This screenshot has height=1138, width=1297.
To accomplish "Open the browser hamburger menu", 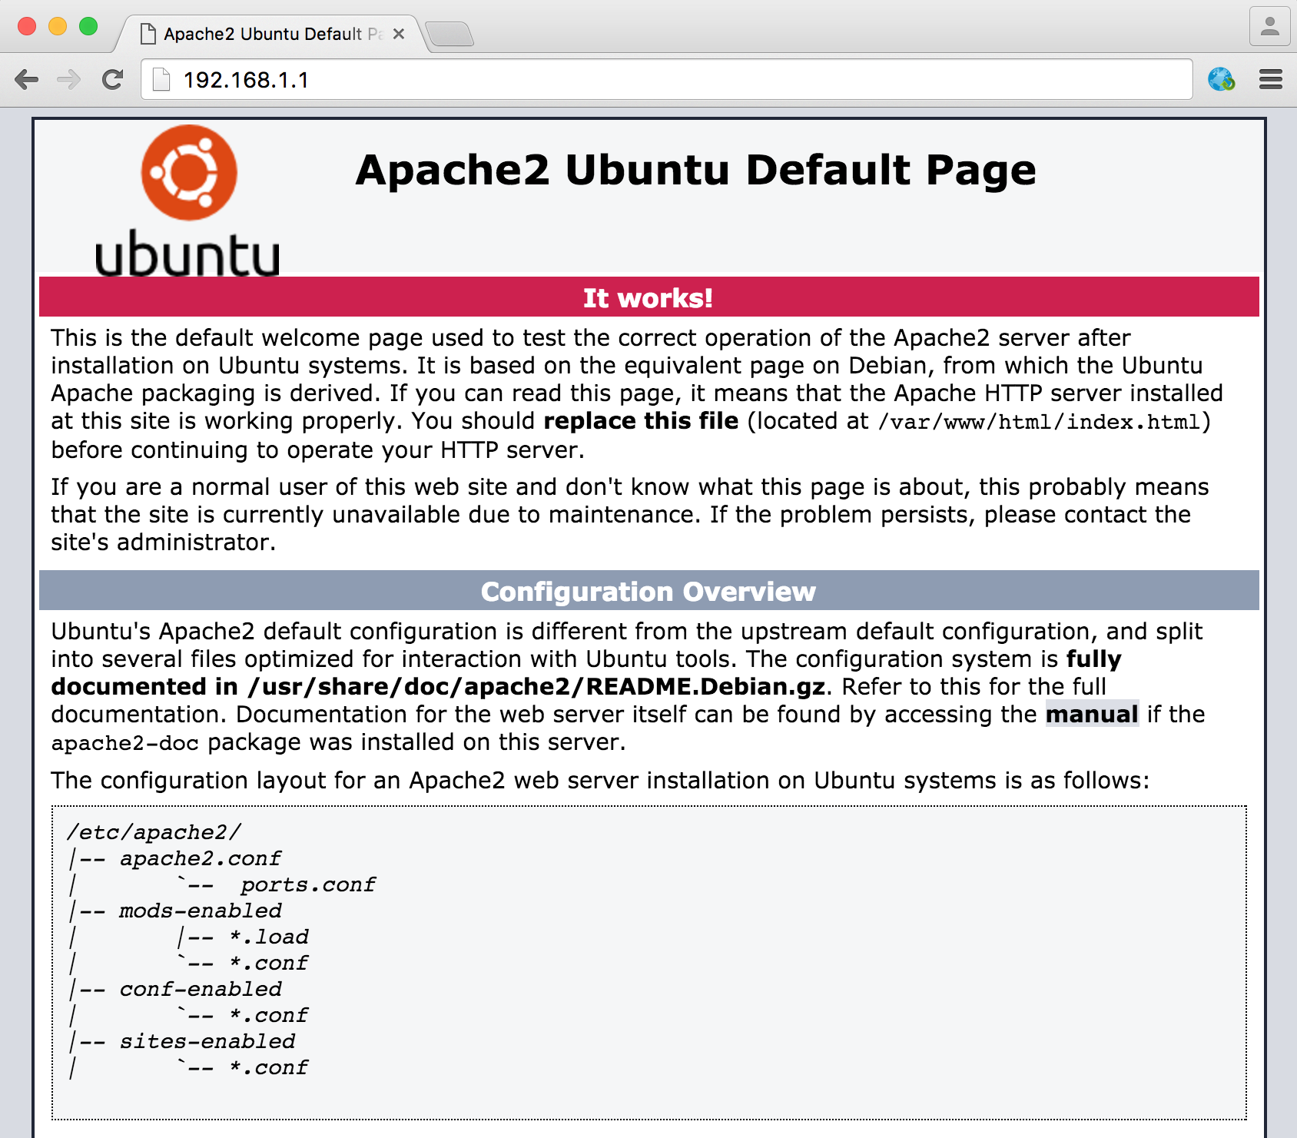I will point(1269,79).
